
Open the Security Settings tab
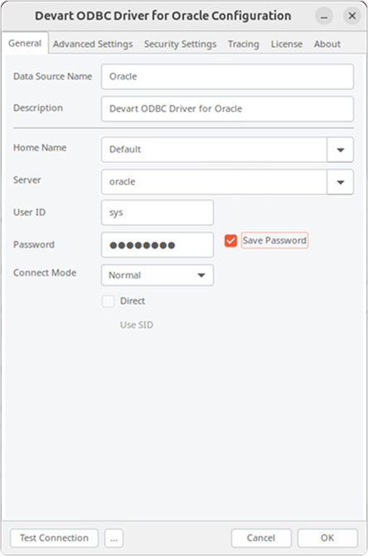(180, 44)
